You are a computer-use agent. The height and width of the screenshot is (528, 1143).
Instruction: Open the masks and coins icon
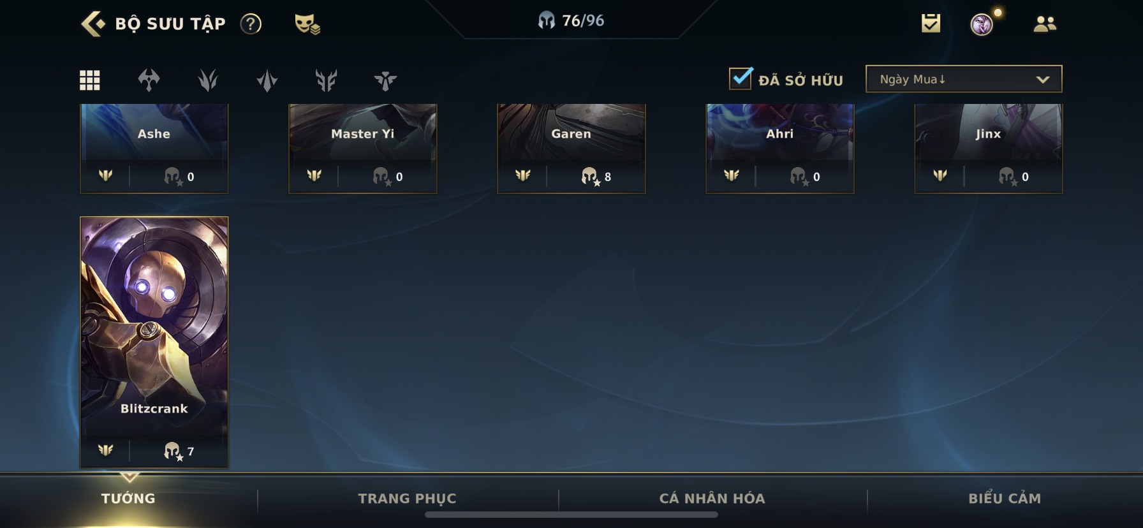[x=307, y=24]
